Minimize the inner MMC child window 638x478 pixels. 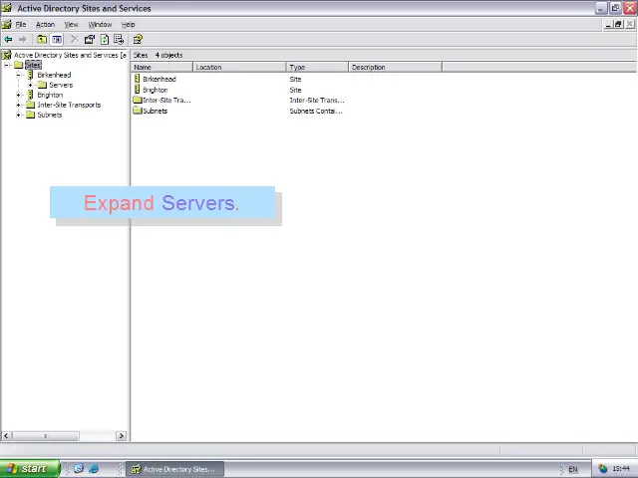pyautogui.click(x=608, y=24)
